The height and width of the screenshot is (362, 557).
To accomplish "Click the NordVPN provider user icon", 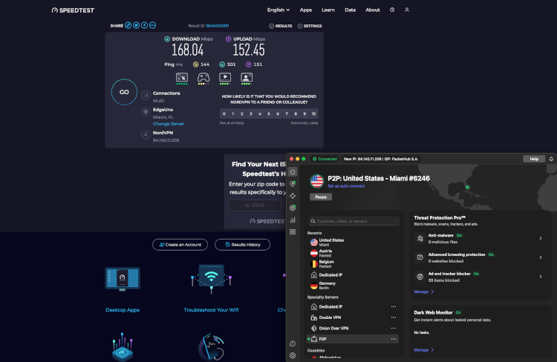I will pyautogui.click(x=146, y=135).
